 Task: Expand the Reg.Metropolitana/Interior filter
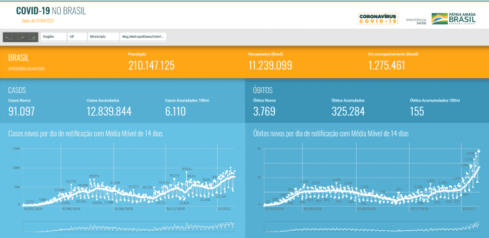click(x=143, y=36)
